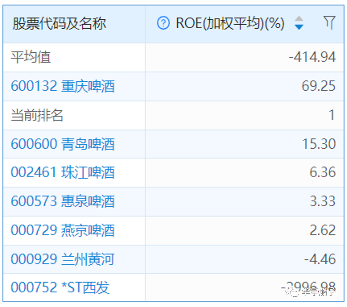Open the ROE help question-mark icon

click(x=163, y=23)
